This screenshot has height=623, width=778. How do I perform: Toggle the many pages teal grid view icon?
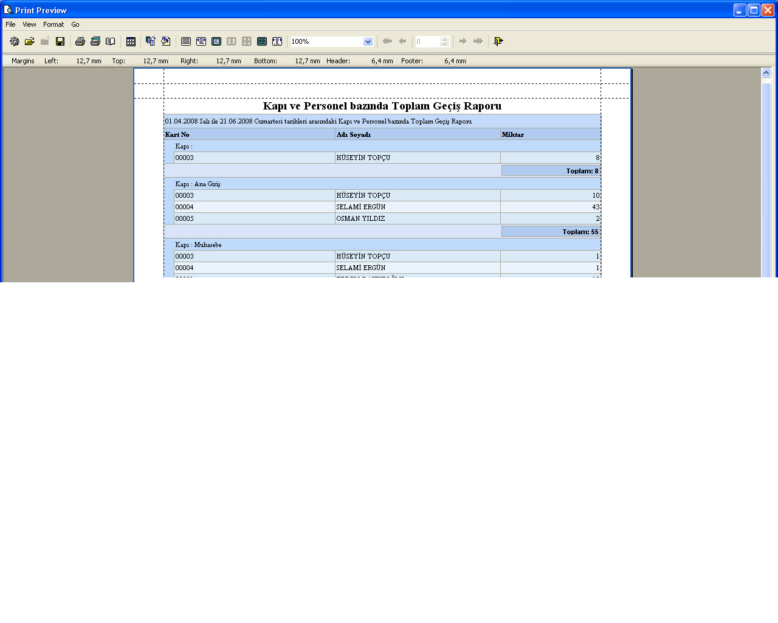262,41
